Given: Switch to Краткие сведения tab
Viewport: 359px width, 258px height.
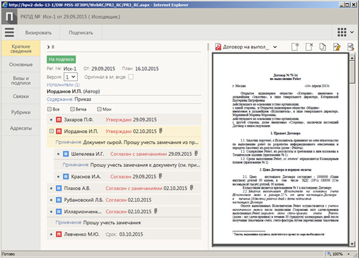Looking at the screenshot, I should (x=21, y=49).
